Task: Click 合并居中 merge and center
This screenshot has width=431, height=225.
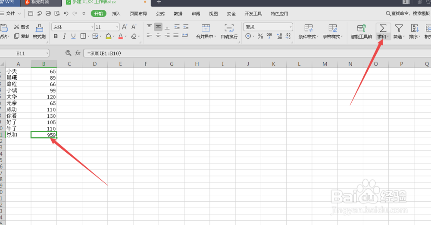Action: point(206,31)
